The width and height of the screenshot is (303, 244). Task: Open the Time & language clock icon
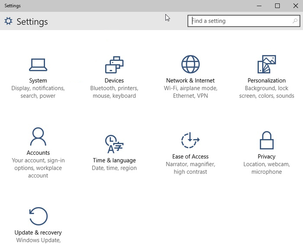pyautogui.click(x=114, y=144)
